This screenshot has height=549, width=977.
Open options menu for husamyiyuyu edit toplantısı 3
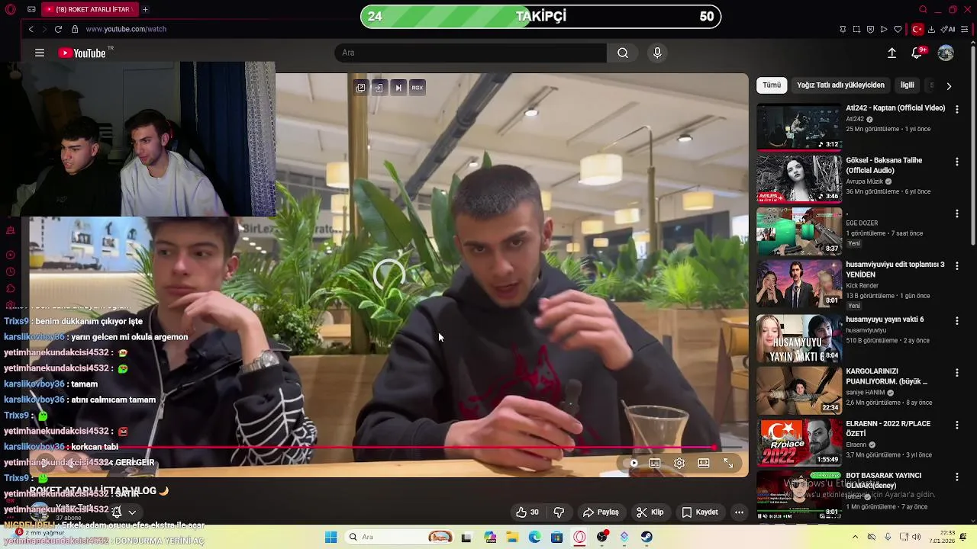pyautogui.click(x=956, y=265)
